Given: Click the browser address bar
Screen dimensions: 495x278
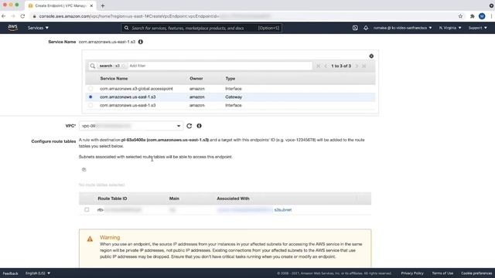Looking at the screenshot, I should coord(243,16).
